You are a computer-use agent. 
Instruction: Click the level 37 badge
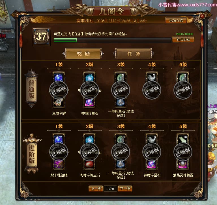click(x=42, y=37)
